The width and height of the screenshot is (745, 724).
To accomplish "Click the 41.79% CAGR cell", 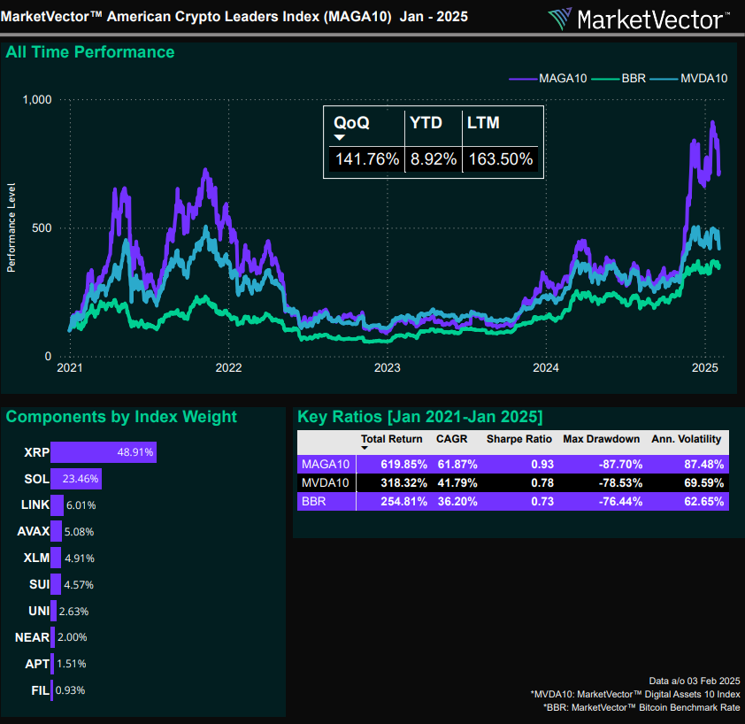I will (457, 483).
